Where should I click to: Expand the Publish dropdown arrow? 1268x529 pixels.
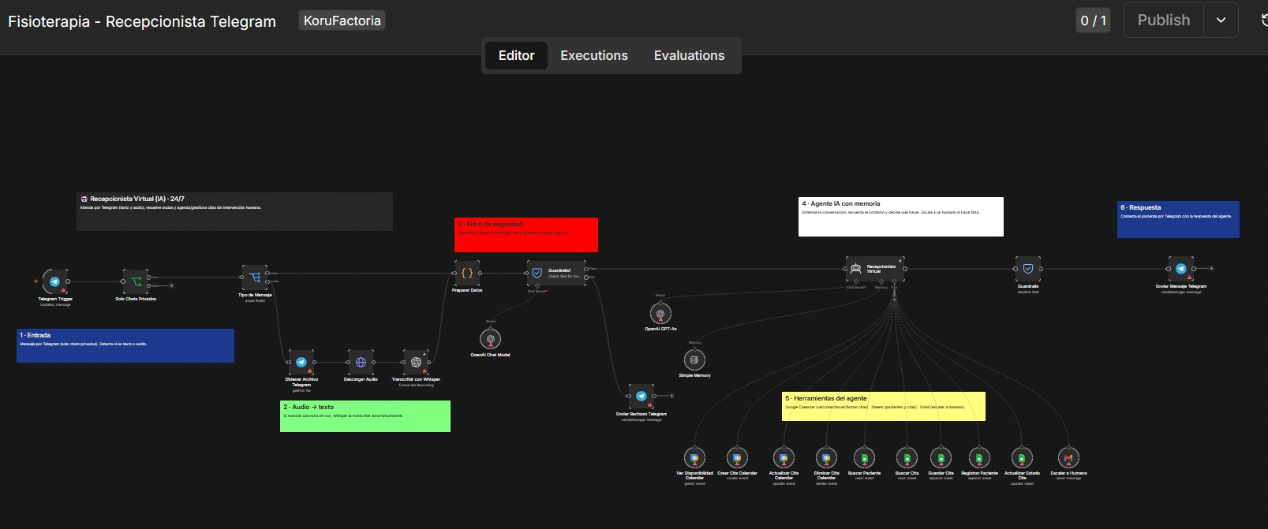click(x=1221, y=20)
